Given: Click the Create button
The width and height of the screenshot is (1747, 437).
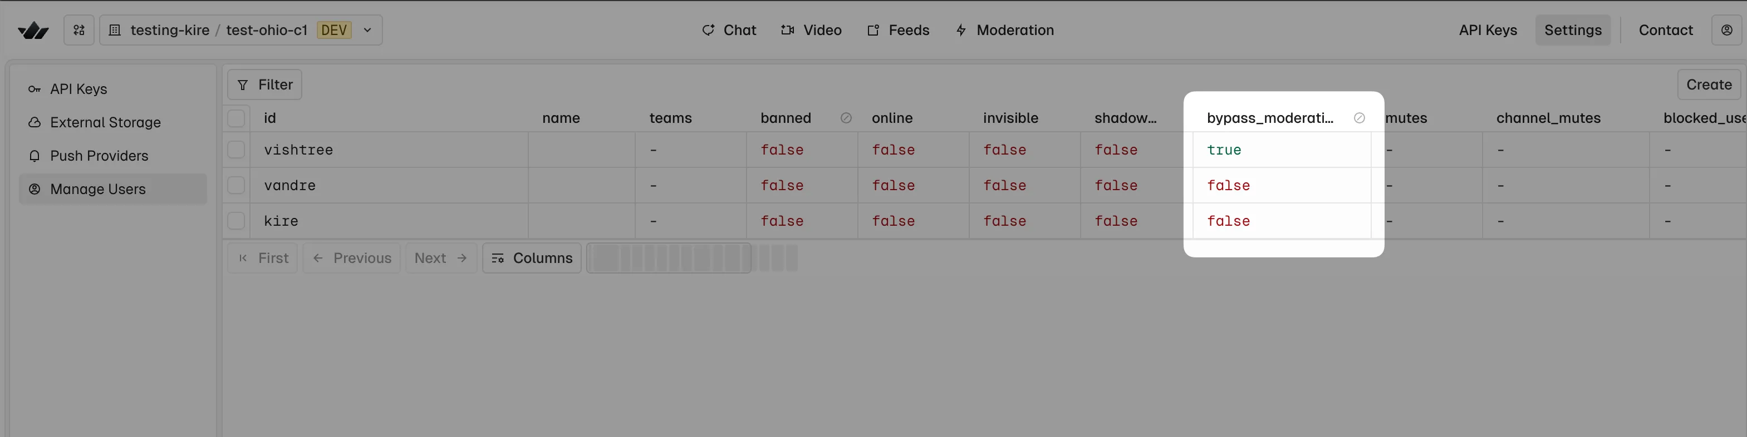Looking at the screenshot, I should 1709,84.
